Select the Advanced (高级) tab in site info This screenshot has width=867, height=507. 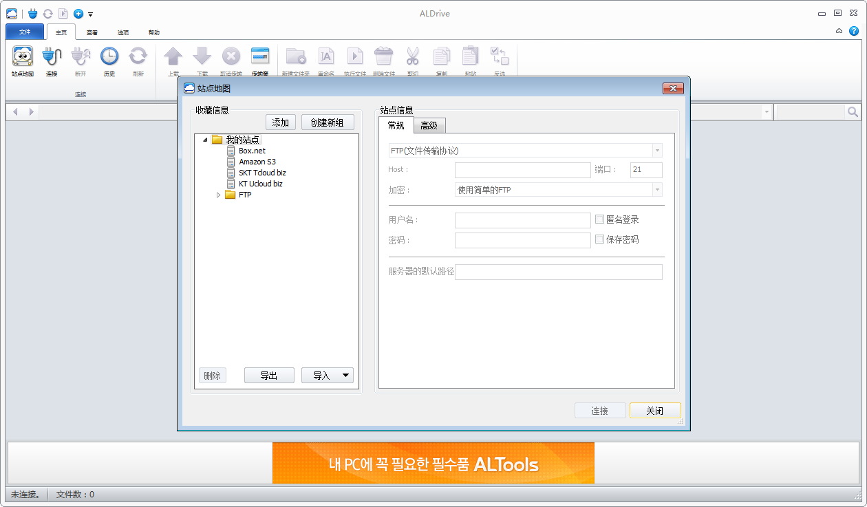429,125
